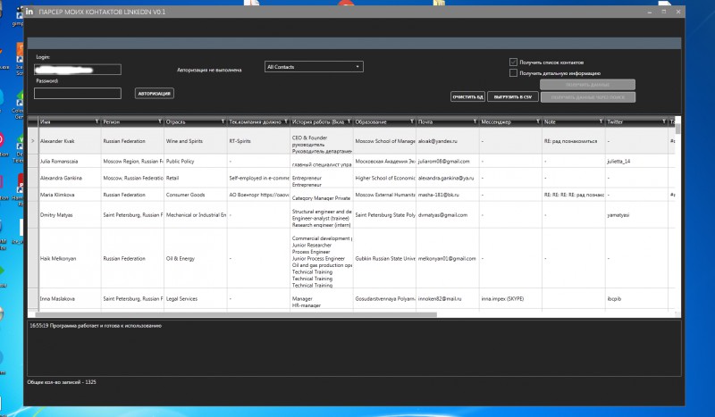Click the Category Manager Private cell
Screen dimensions: 715x417
322,195
